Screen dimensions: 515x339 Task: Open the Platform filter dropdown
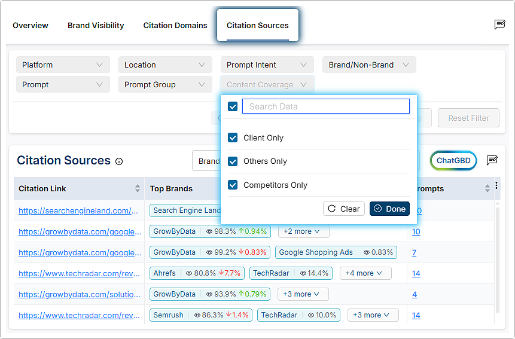click(63, 65)
